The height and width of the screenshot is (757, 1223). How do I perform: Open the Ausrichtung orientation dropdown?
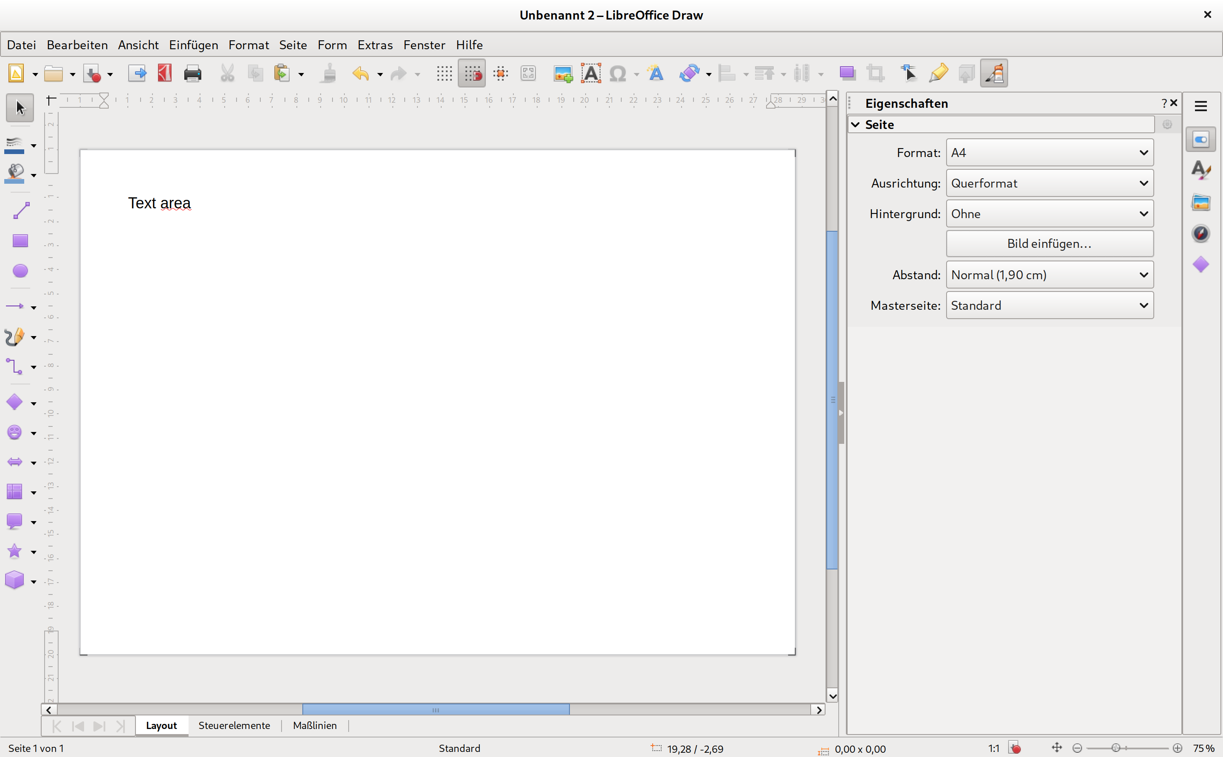(1049, 183)
